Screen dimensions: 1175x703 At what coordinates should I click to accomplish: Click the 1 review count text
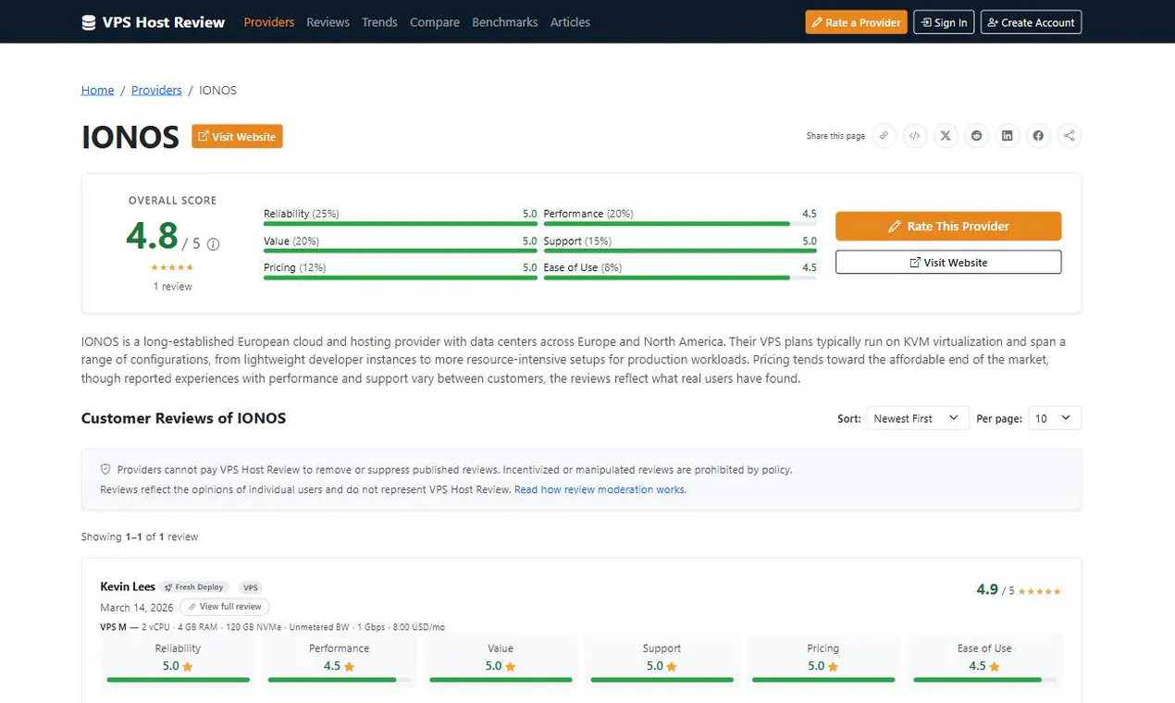point(172,287)
